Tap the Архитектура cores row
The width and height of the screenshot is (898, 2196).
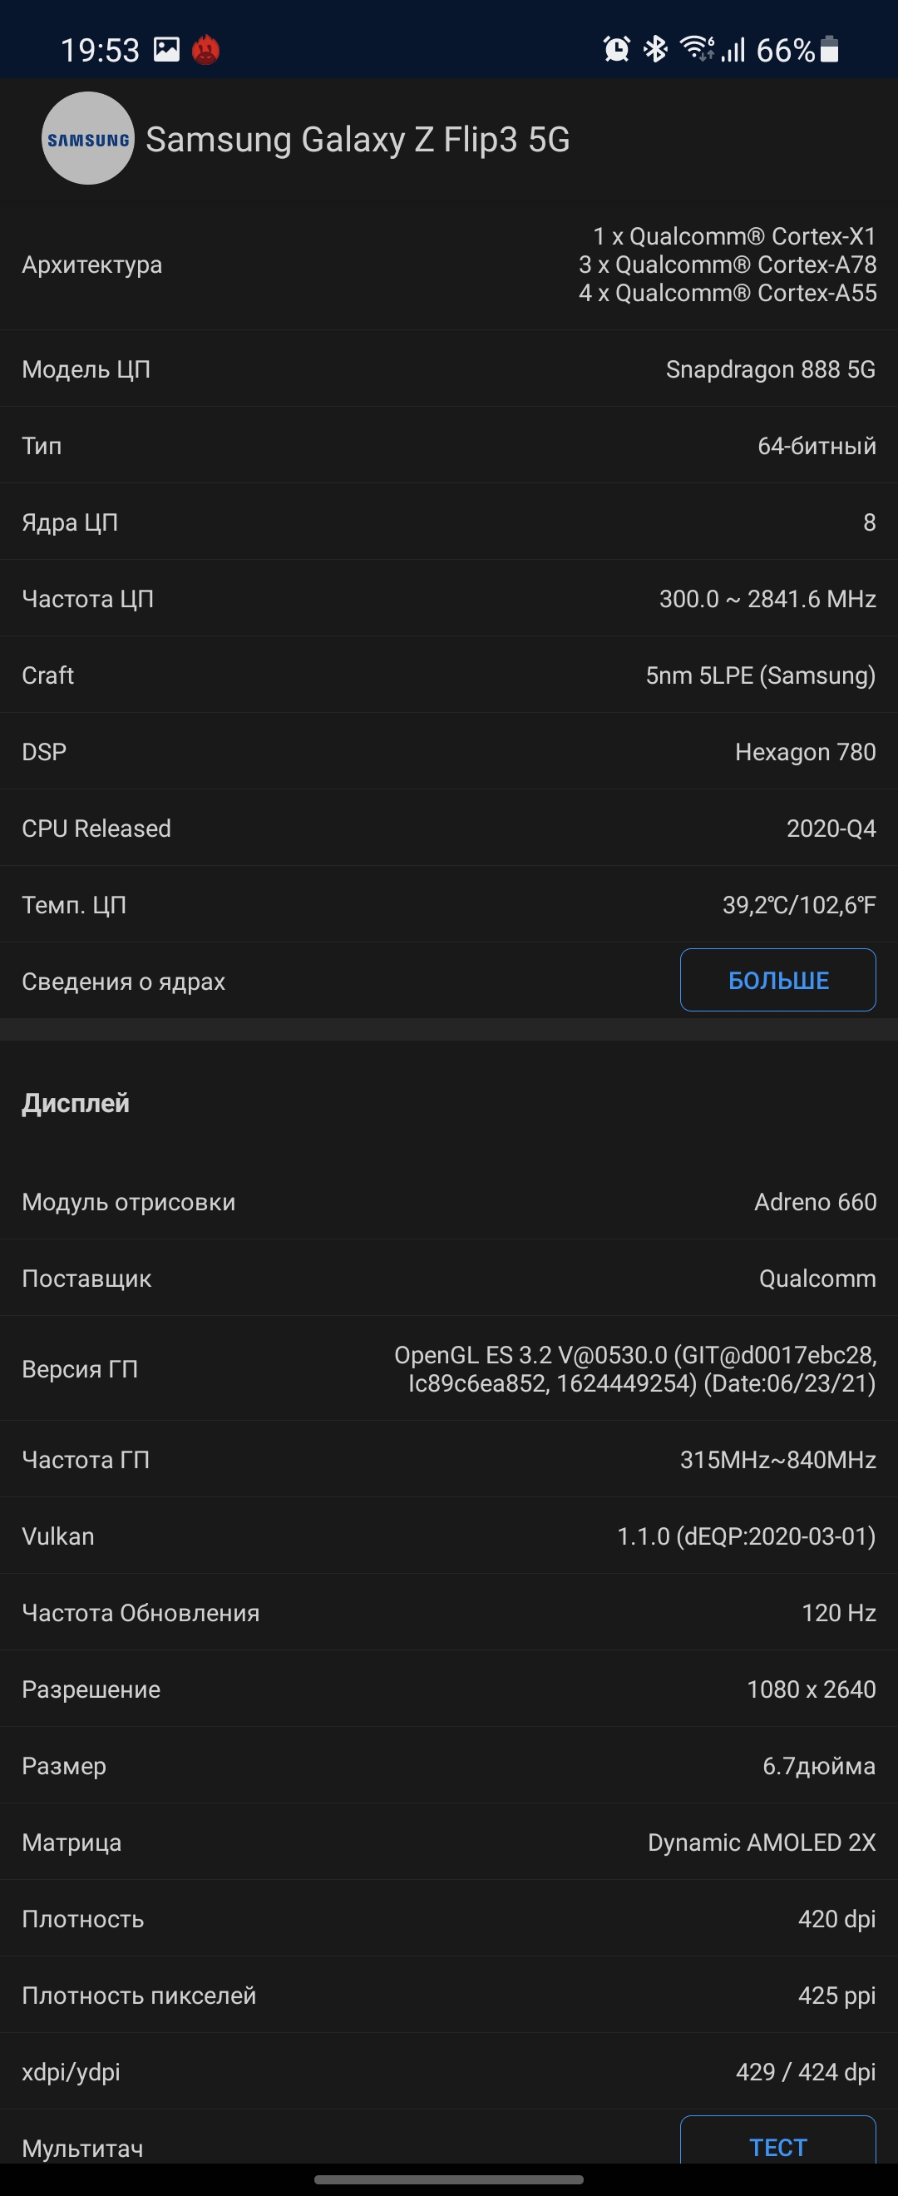click(x=449, y=265)
